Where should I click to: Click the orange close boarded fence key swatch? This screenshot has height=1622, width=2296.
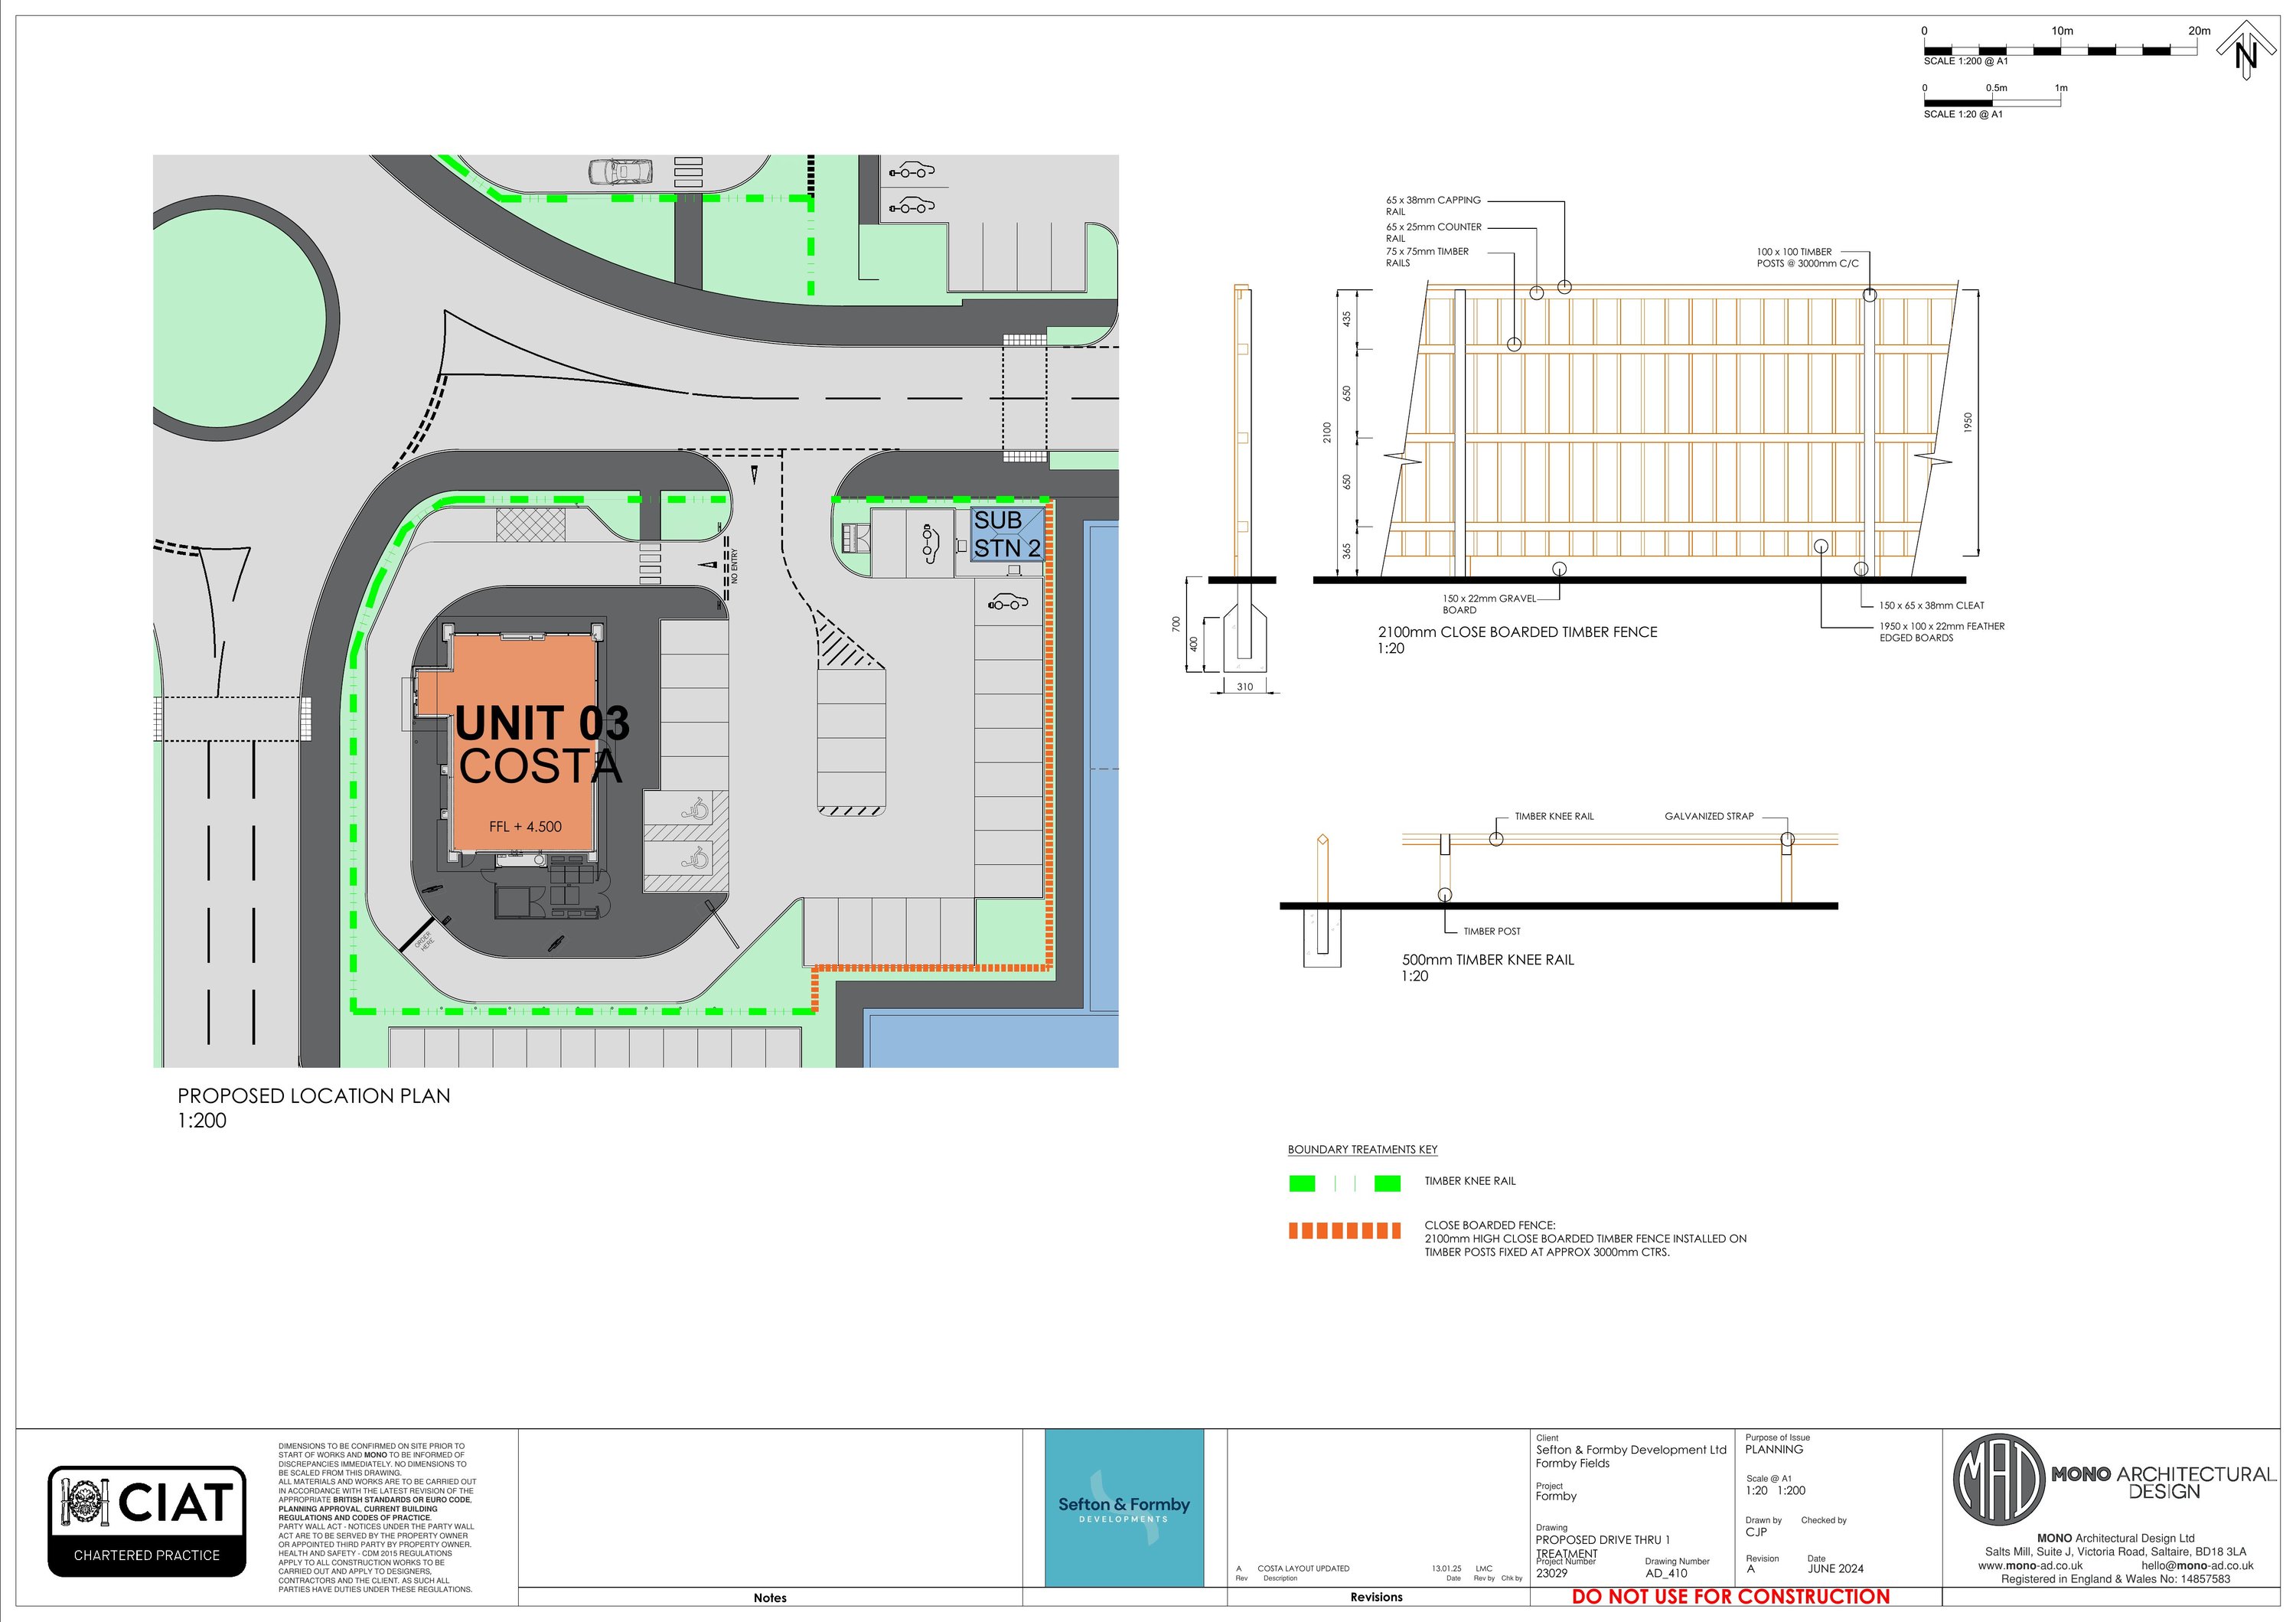[1344, 1231]
